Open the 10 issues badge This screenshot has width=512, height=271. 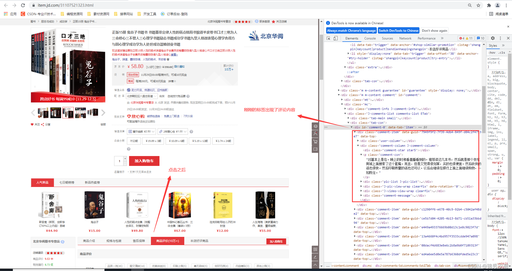481,38
